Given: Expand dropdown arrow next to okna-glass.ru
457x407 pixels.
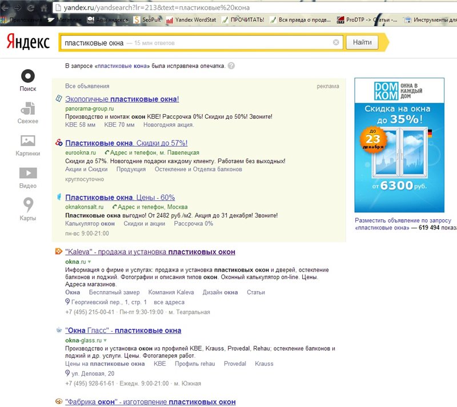Looking at the screenshot, I should [105, 341].
